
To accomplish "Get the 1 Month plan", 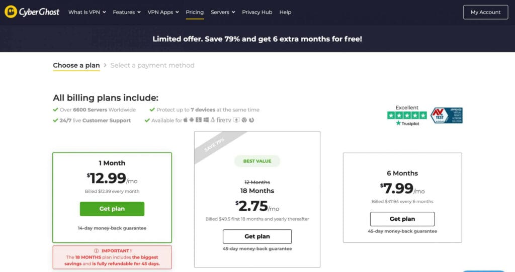I will [x=112, y=209].
